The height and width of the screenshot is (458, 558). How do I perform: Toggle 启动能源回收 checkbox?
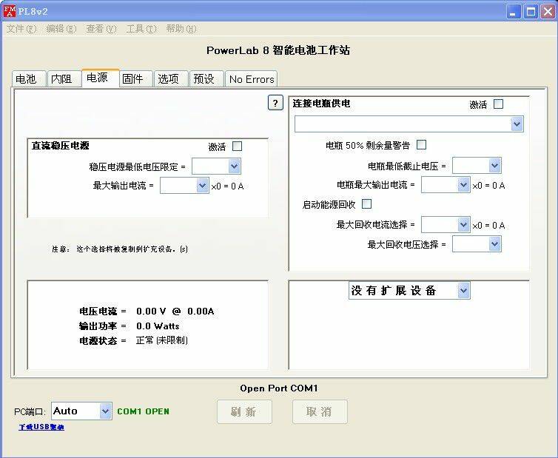point(366,204)
